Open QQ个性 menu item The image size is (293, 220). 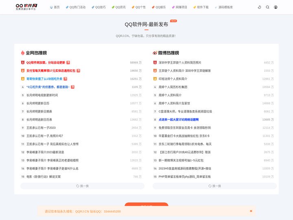coord(139,7)
